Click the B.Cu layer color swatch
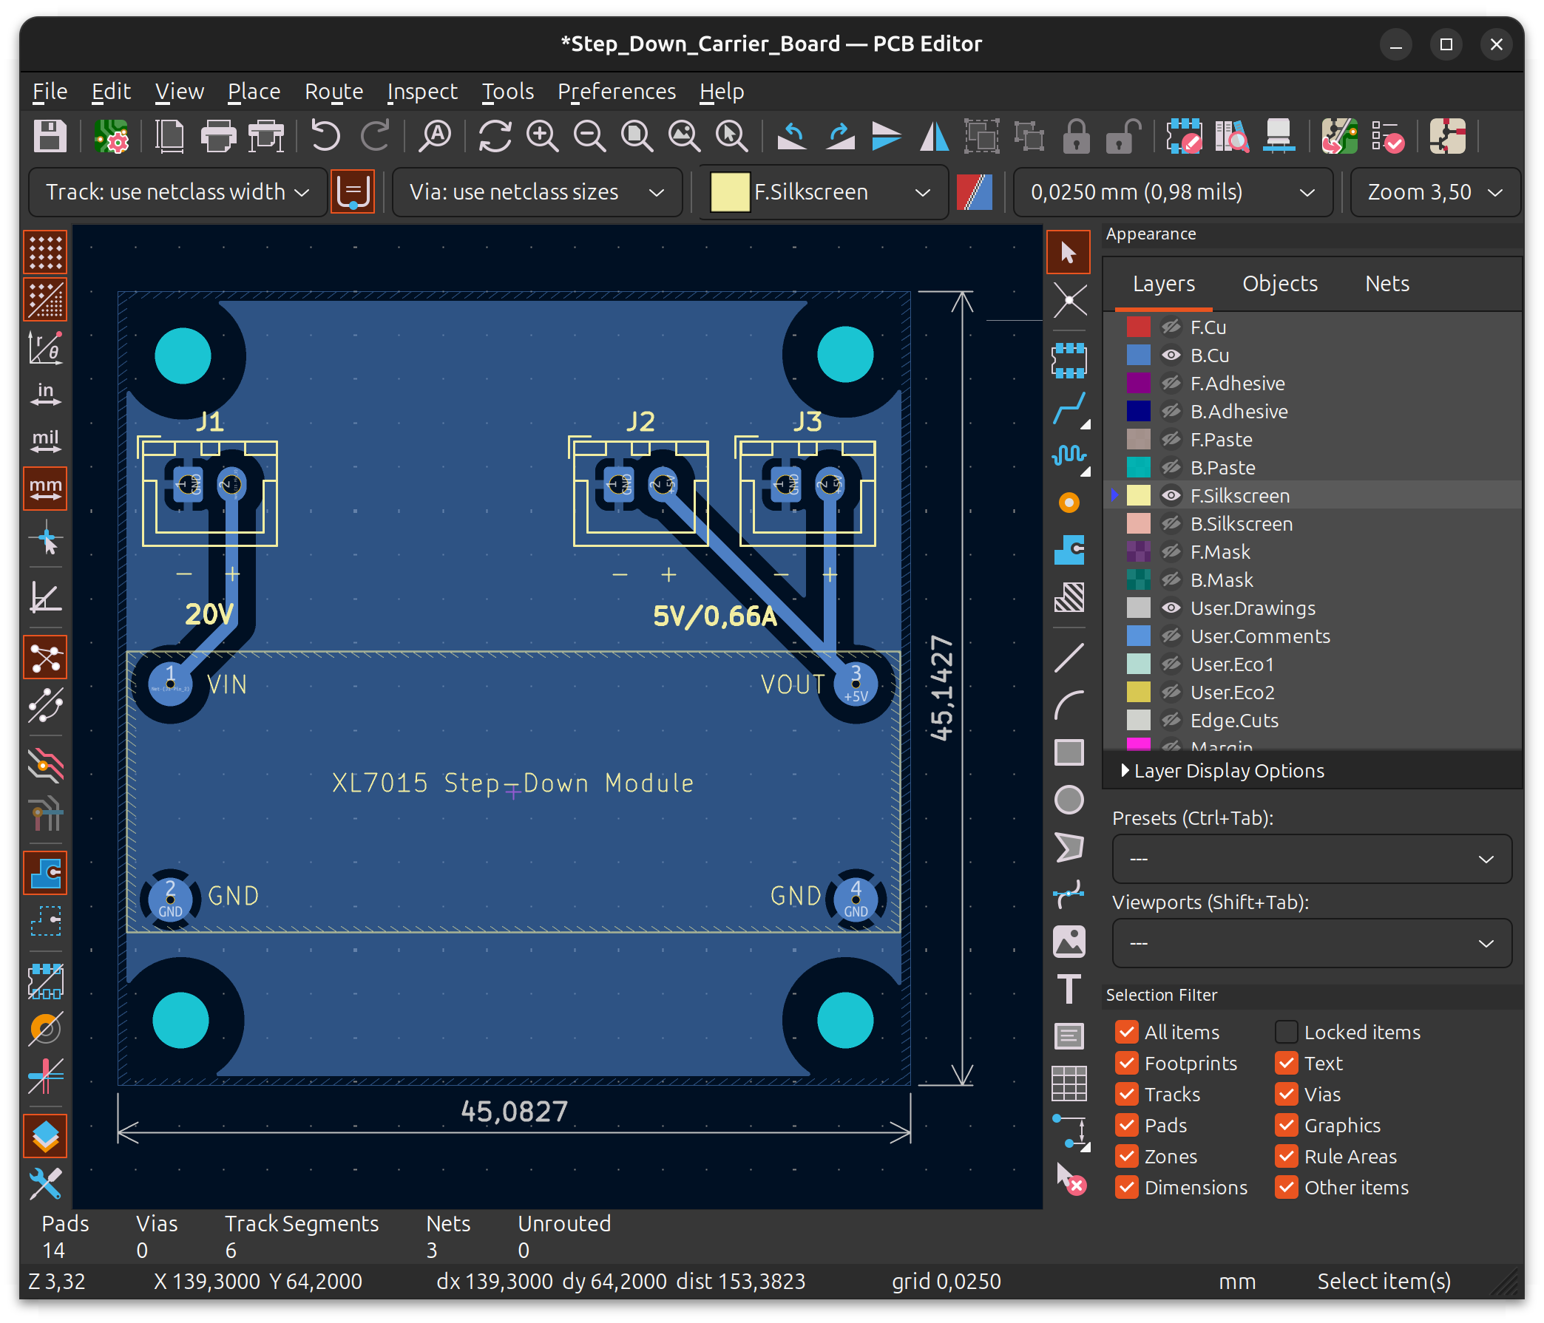Viewport: 1544px width, 1323px height. [1139, 356]
